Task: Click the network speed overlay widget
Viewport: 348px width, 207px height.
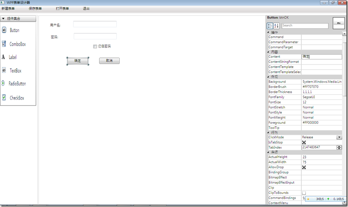Action: (326, 199)
